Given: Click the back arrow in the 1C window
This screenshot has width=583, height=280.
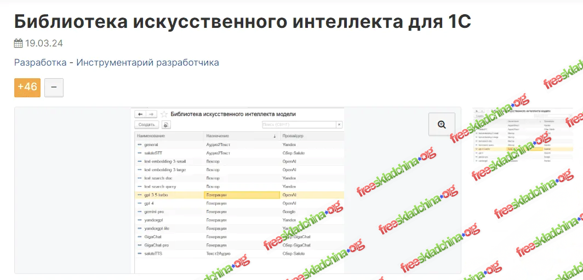Looking at the screenshot, I should coord(140,114).
